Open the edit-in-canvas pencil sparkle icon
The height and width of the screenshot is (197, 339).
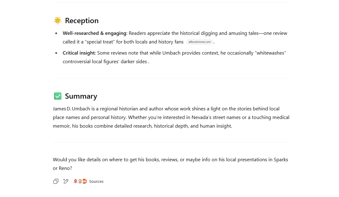click(66, 181)
